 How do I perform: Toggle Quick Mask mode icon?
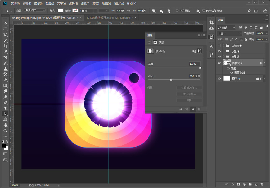pos(5,154)
